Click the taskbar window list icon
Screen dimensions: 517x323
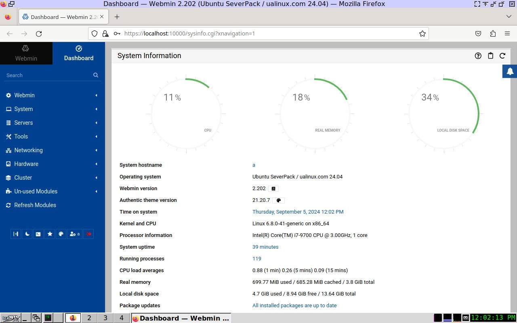[x=36, y=318]
